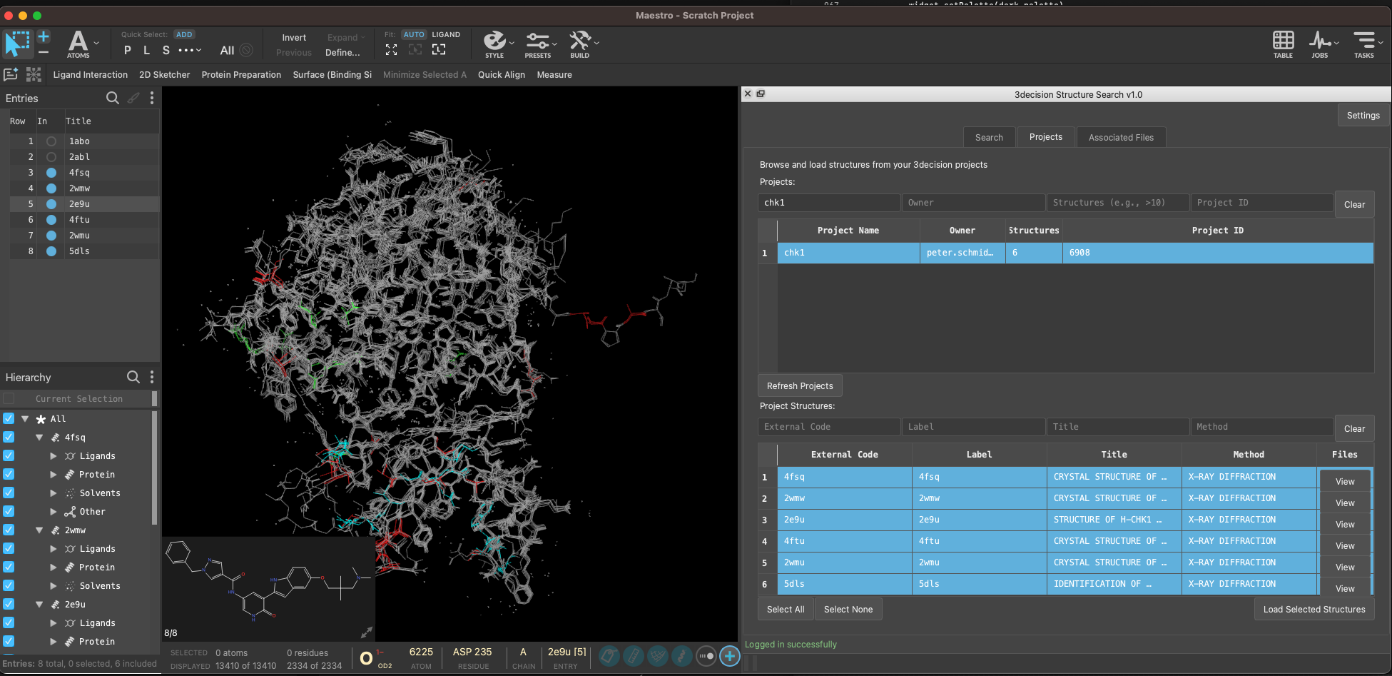
Task: Open the 2D Sketcher tool
Action: coord(165,74)
